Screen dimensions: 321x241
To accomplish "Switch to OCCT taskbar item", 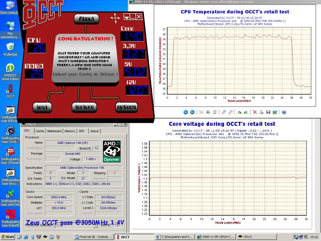I will pos(134,237).
